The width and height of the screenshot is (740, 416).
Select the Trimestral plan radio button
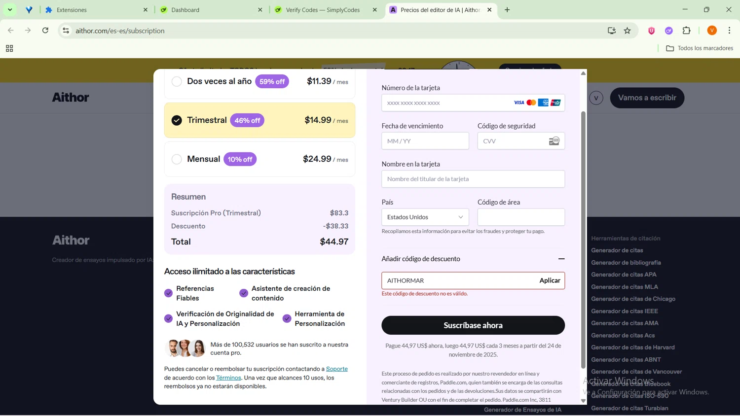pos(177,120)
